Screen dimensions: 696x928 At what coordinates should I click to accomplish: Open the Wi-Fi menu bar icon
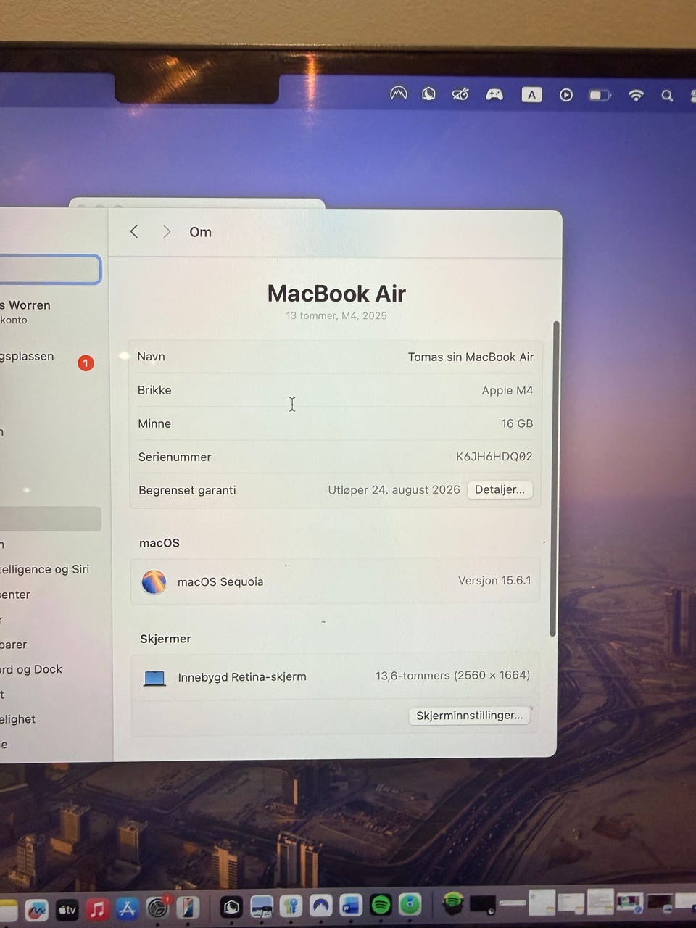(x=636, y=95)
